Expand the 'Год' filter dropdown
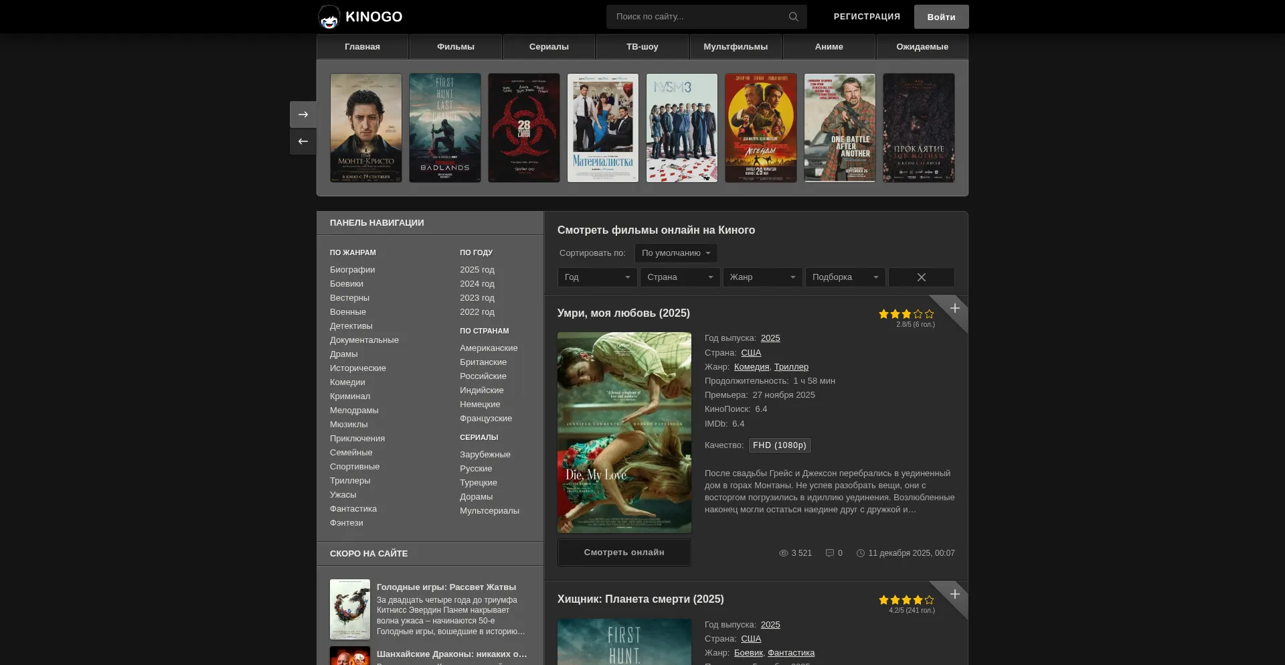This screenshot has height=665, width=1285. click(597, 277)
